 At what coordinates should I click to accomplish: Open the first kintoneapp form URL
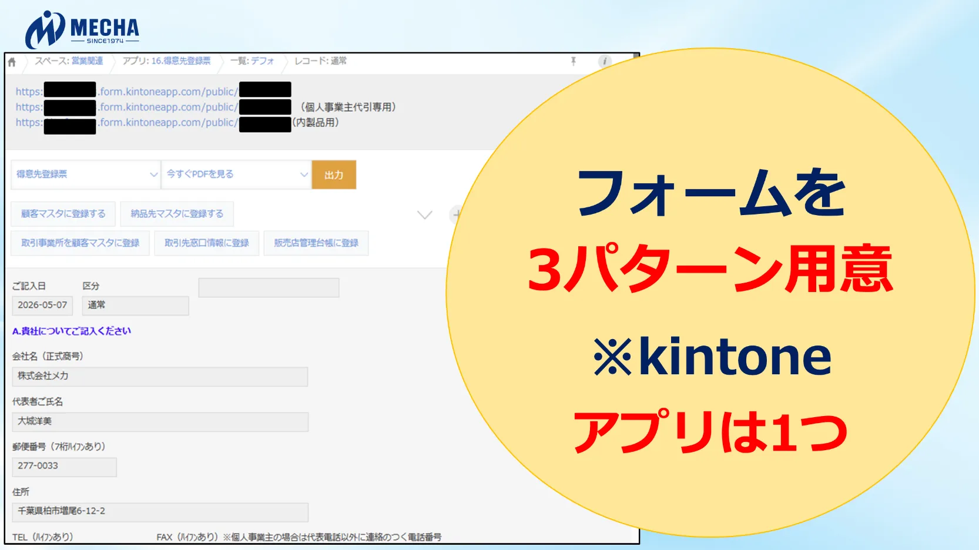[x=153, y=92]
